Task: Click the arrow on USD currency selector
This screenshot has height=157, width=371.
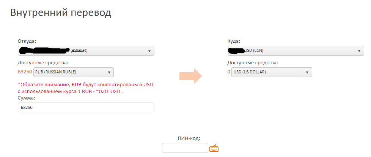Action: pos(307,73)
